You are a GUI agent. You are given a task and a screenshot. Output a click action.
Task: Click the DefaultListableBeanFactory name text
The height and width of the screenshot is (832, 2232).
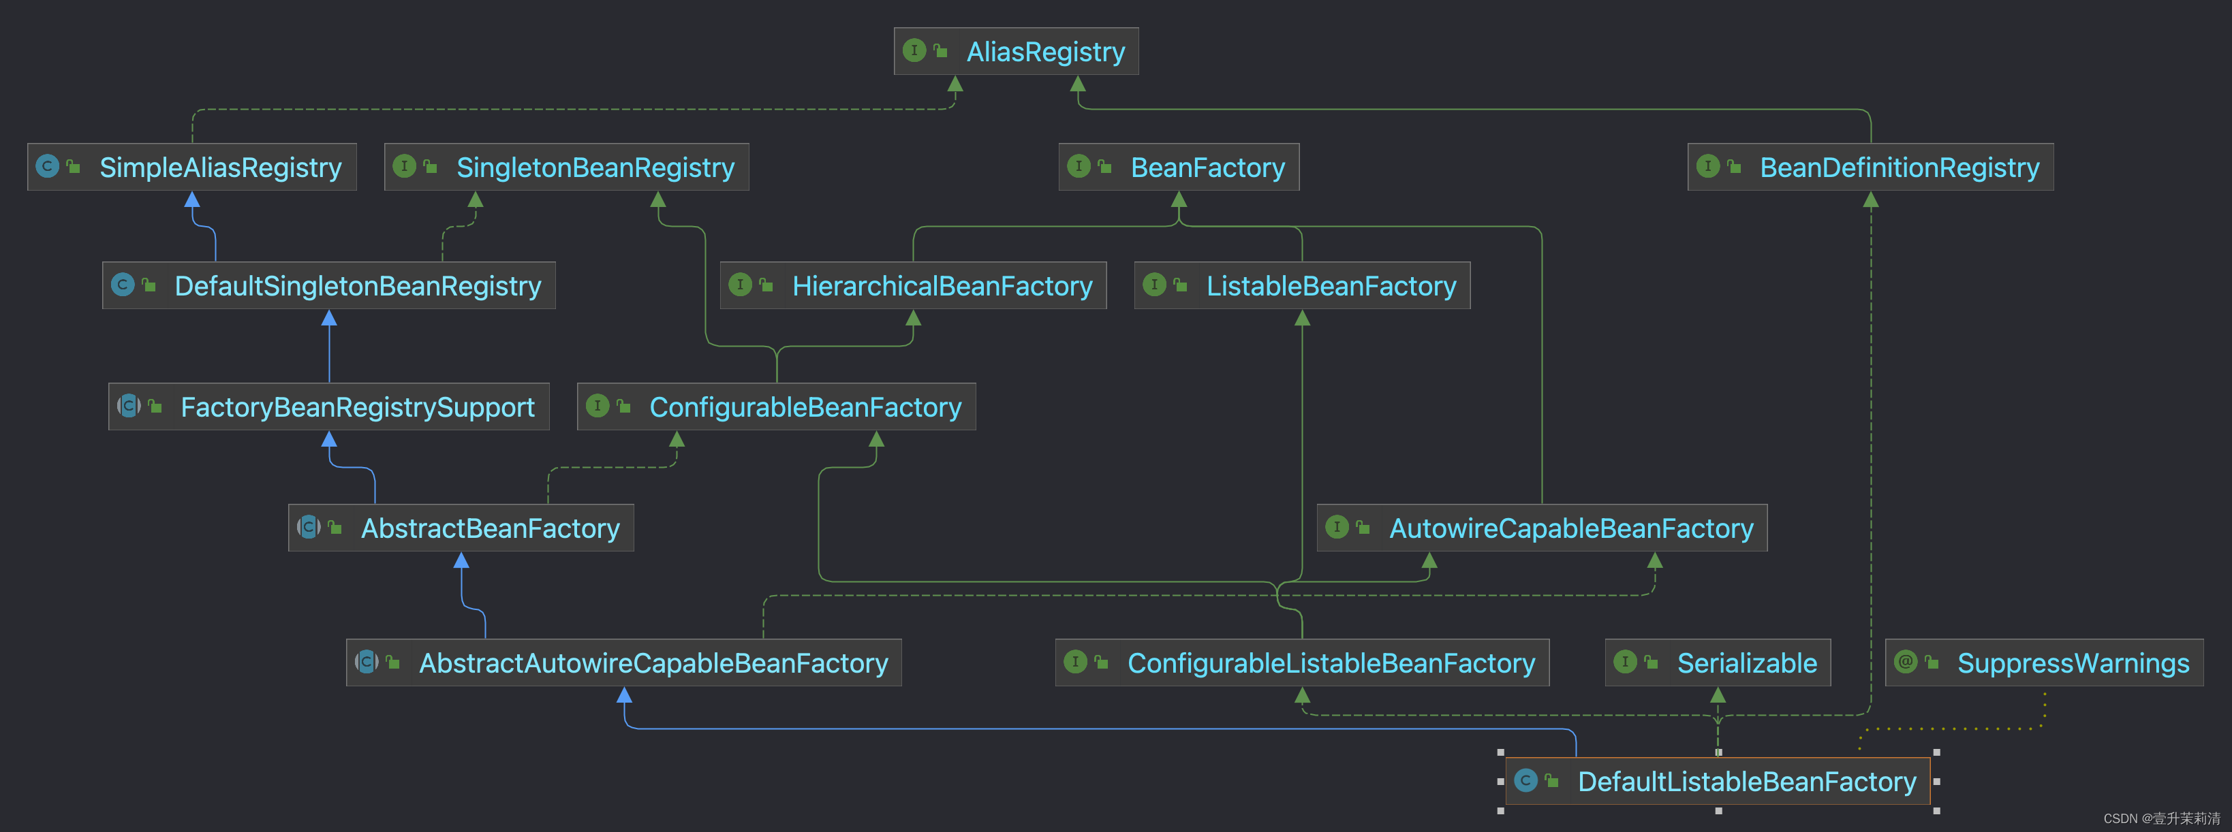[x=1747, y=782]
